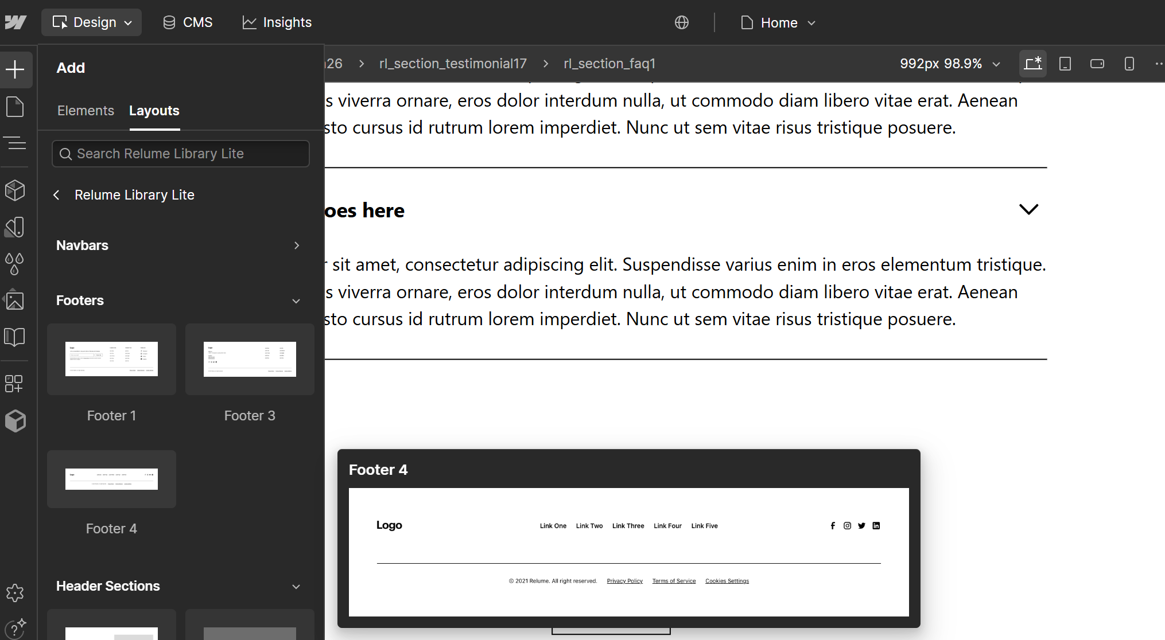Open the Navigator panel icon

pos(15,143)
